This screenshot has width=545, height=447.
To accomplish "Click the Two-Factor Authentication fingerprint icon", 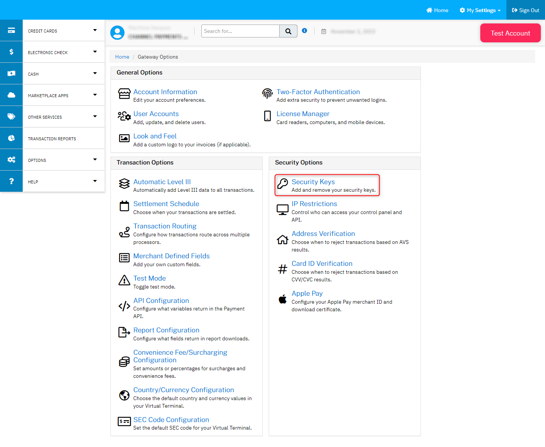I will tap(267, 93).
